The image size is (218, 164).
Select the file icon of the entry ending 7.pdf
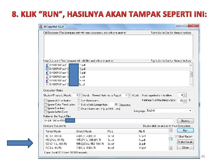(x=47, y=73)
